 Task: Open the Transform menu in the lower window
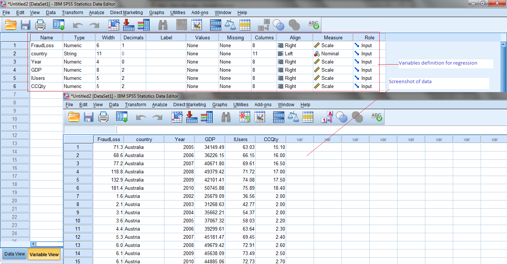coord(135,105)
